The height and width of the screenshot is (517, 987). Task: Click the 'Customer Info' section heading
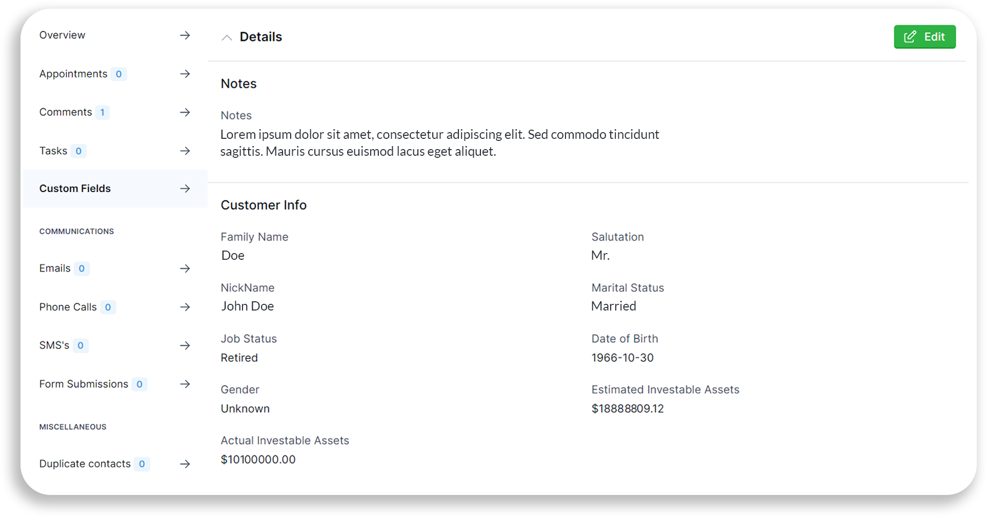tap(264, 205)
